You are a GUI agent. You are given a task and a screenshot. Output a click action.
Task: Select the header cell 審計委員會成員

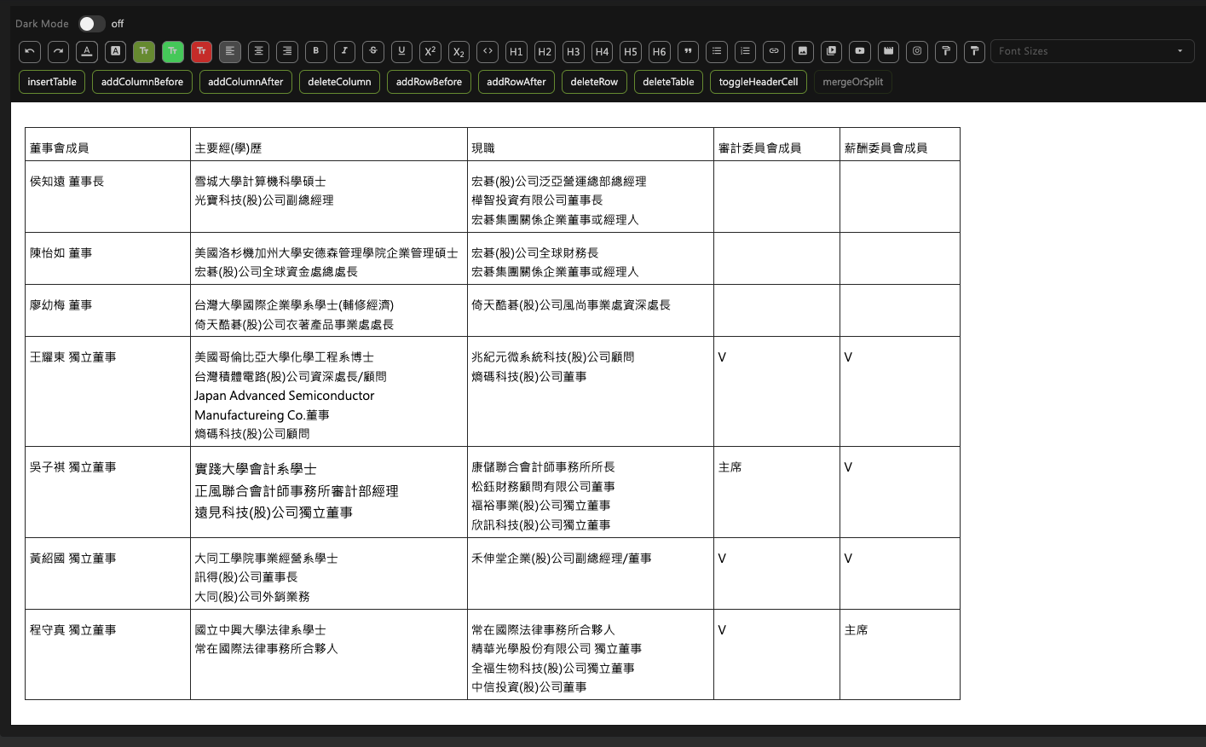pos(776,144)
